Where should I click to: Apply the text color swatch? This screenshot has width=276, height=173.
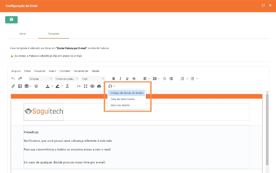[48, 86]
